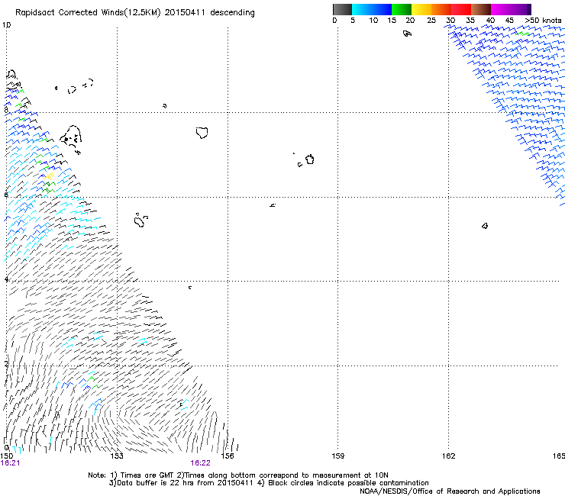
Task: Click the island outline north of 8N near 156
Action: (x=202, y=133)
